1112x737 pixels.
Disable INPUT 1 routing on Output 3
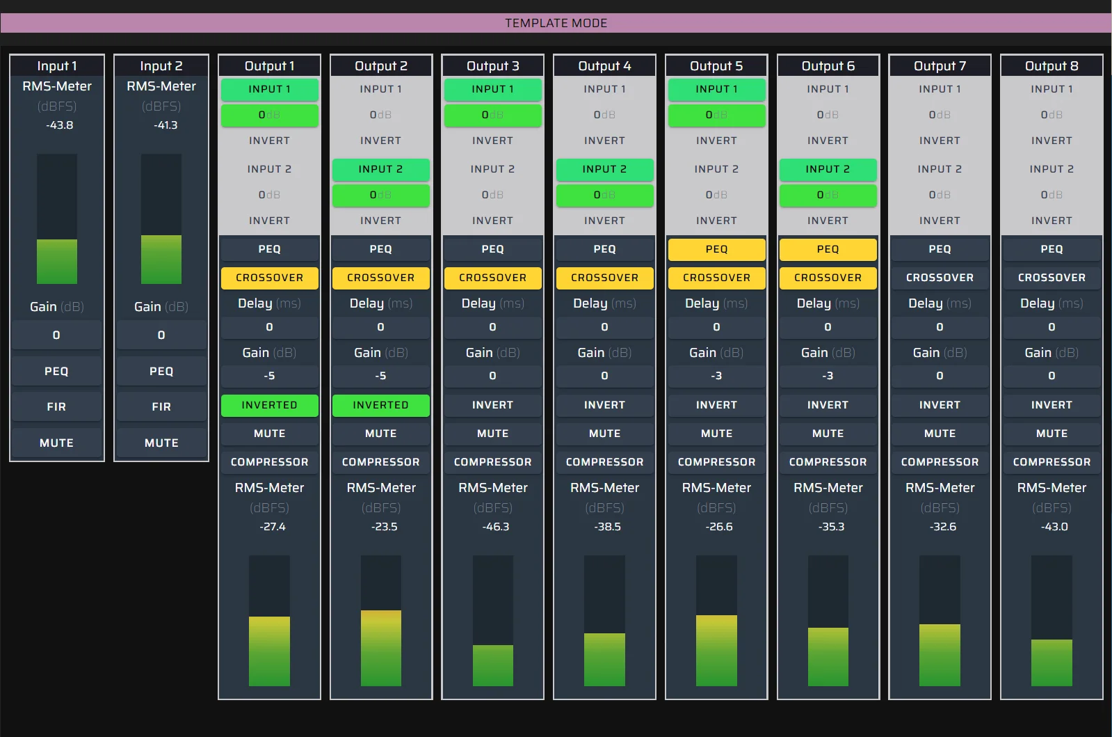492,89
